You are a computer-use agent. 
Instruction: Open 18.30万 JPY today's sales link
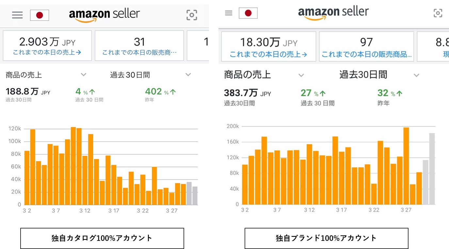pyautogui.click(x=268, y=54)
